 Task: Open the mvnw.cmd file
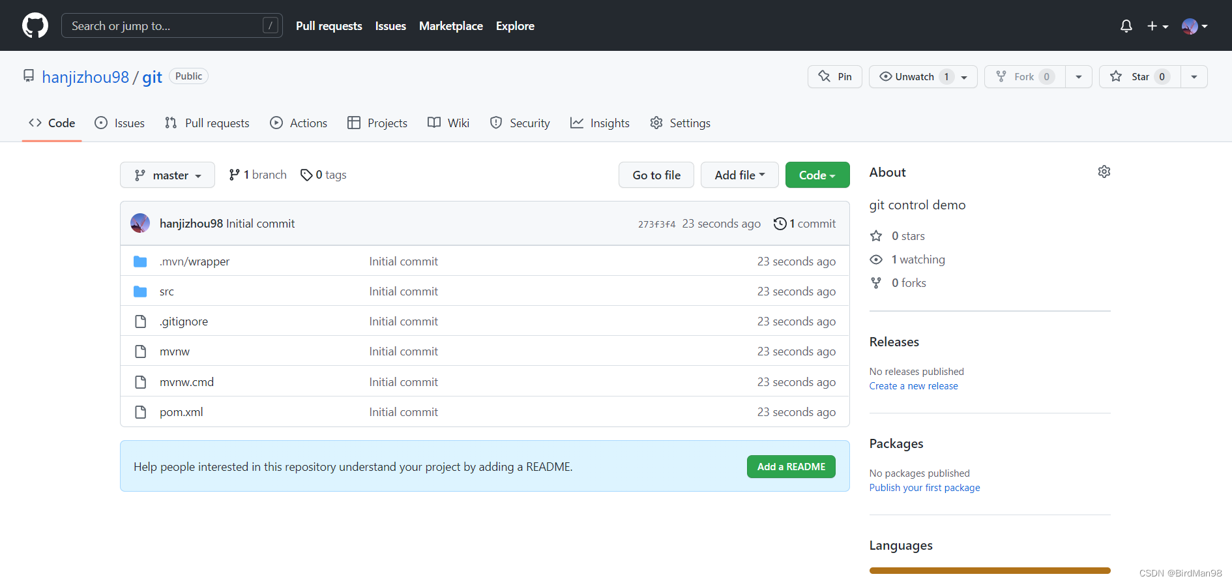(186, 382)
